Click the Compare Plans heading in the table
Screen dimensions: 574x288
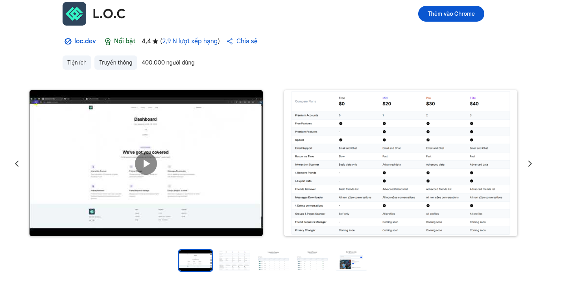coord(306,102)
